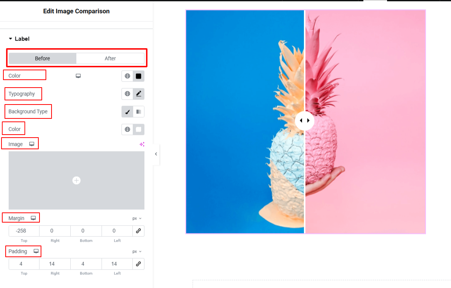The image size is (451, 288).
Task: Collapse the editor panel with arrow handle
Action: pos(156,154)
